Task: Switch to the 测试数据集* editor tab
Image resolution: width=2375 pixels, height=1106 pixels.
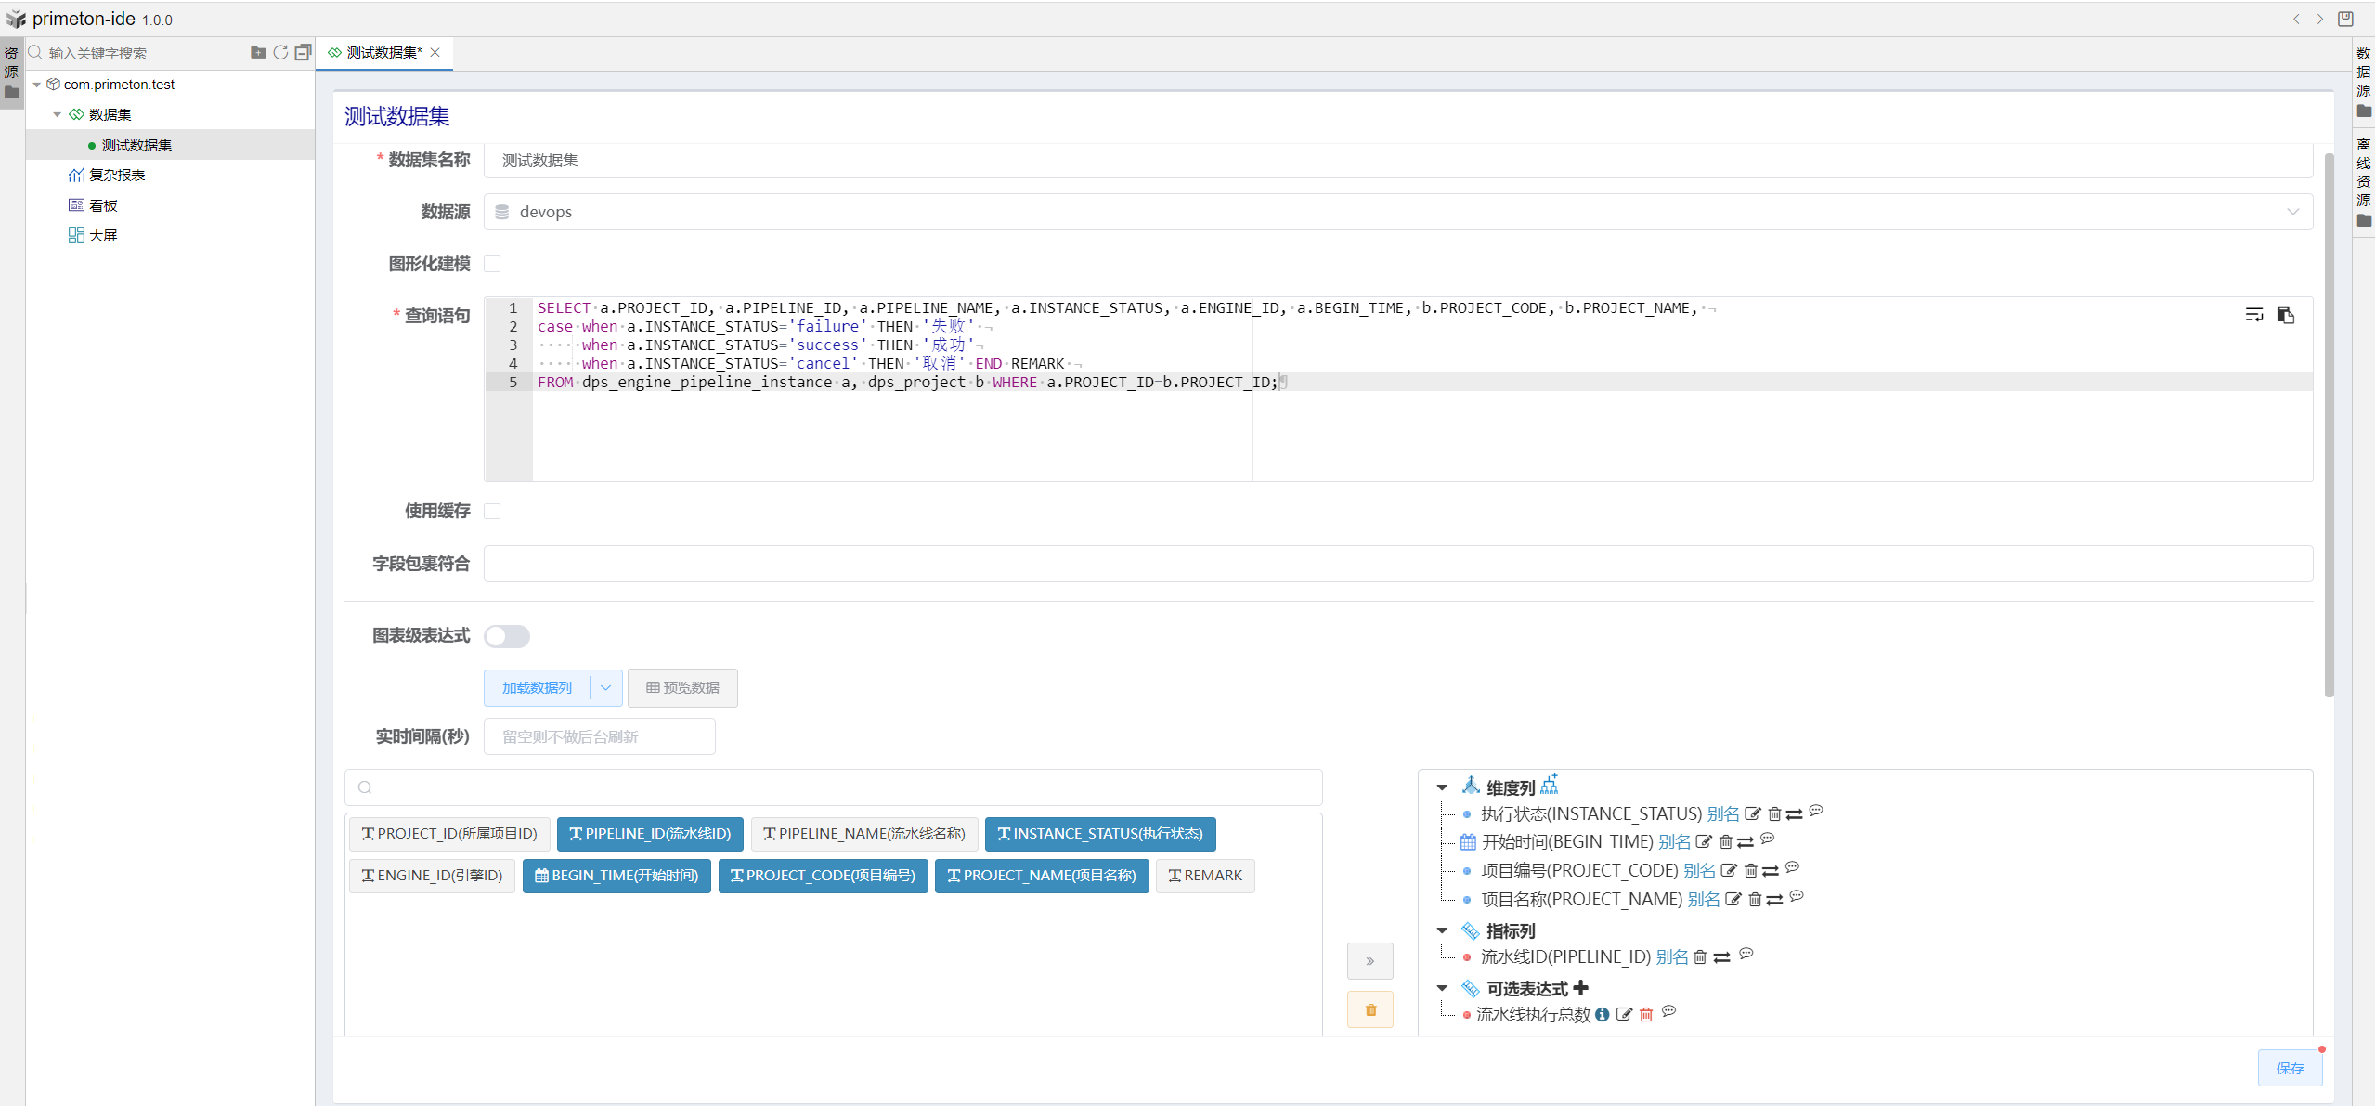Action: 383,53
